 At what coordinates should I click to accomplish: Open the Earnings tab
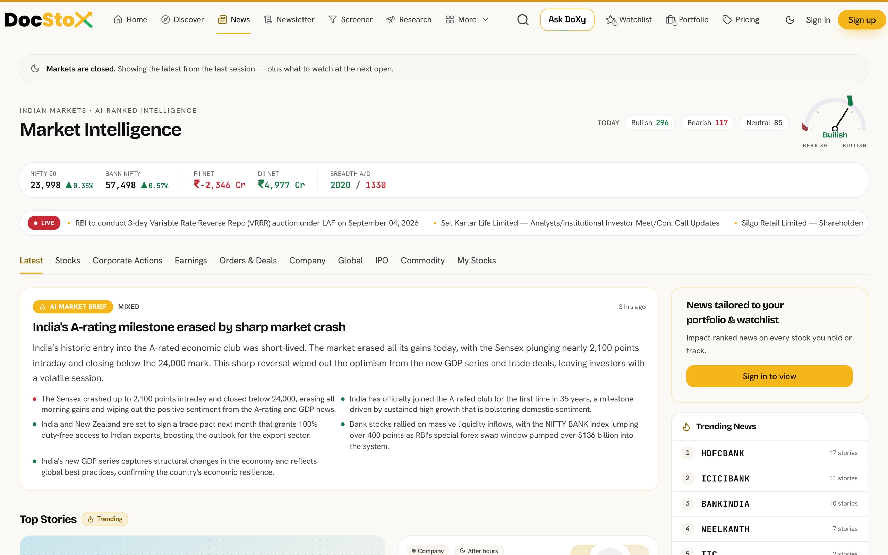coord(191,261)
